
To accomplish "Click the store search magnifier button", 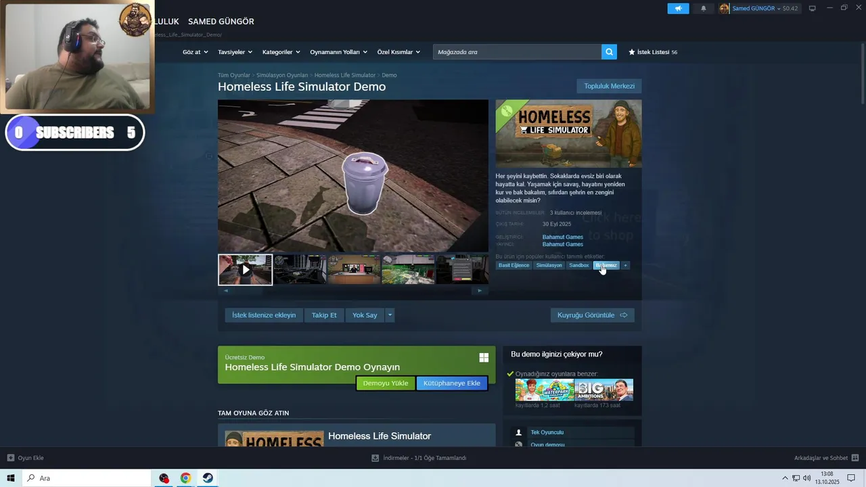I will coord(609,51).
